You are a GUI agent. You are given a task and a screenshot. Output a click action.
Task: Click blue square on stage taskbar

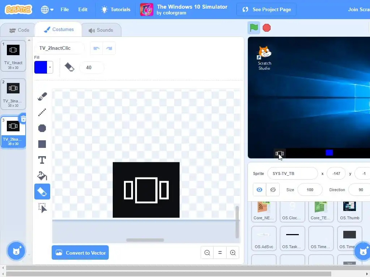click(329, 153)
